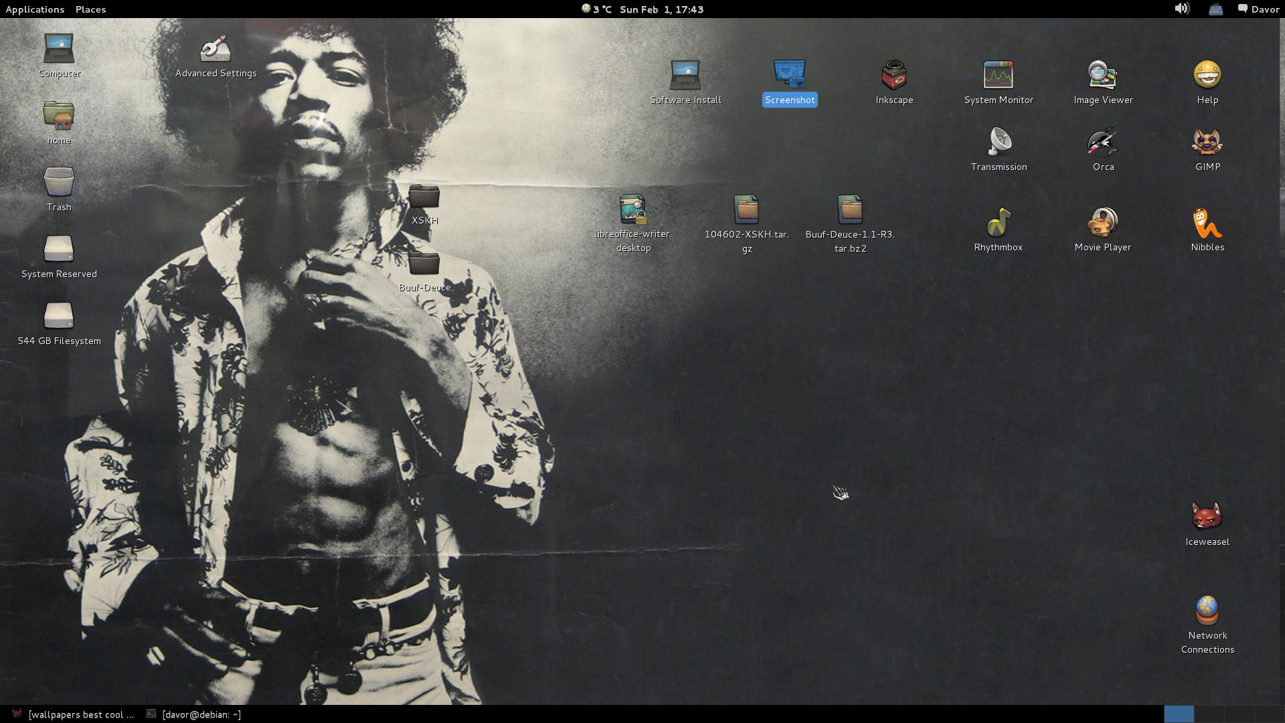
Task: Select the Nibbles game icon
Action: (1207, 223)
